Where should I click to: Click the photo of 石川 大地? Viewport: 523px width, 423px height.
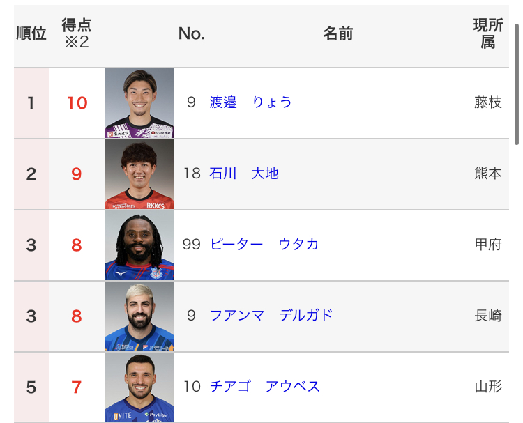click(x=139, y=174)
